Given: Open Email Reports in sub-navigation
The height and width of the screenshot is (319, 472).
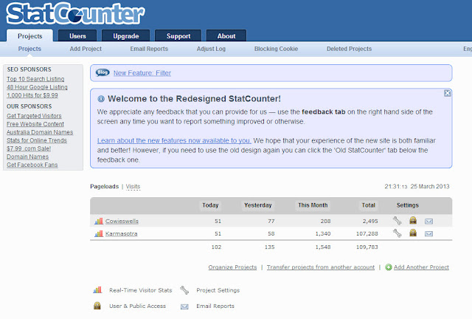Looking at the screenshot, I should coord(149,49).
